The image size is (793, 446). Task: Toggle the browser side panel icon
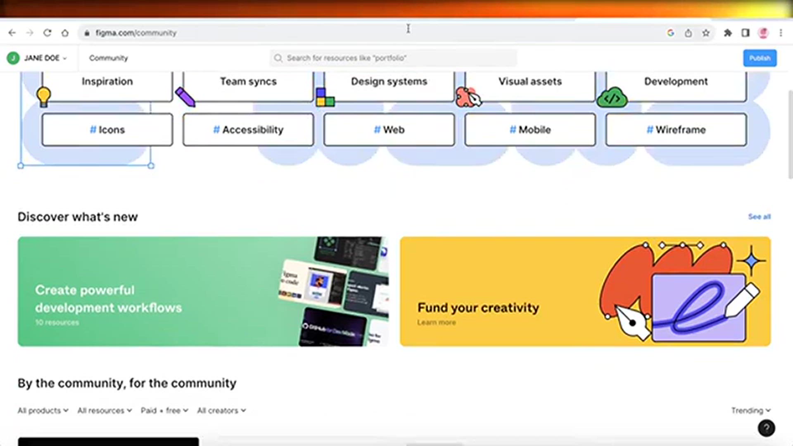[x=746, y=33]
